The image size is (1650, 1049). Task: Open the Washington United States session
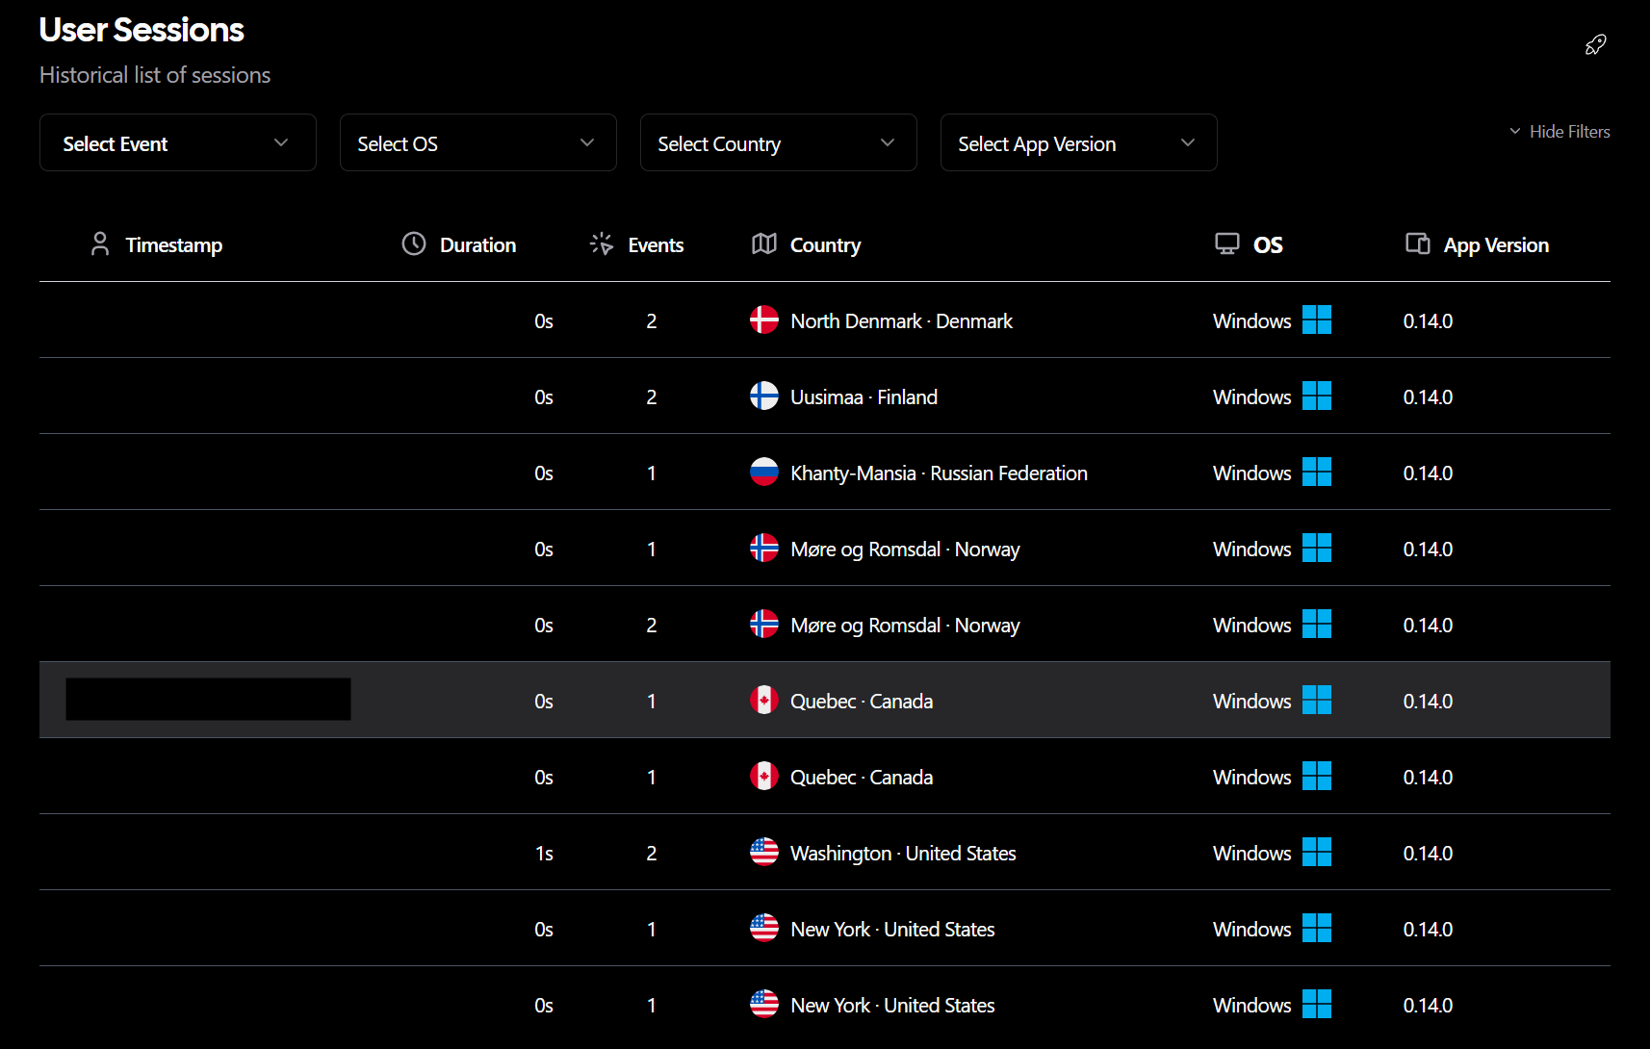coord(902,854)
